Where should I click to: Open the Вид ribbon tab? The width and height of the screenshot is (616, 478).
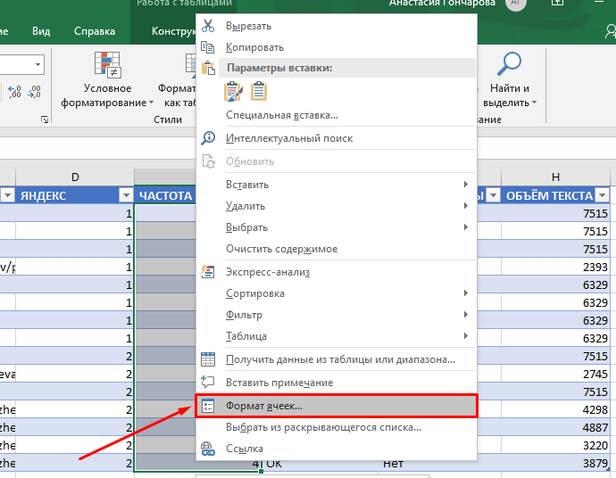click(x=41, y=31)
